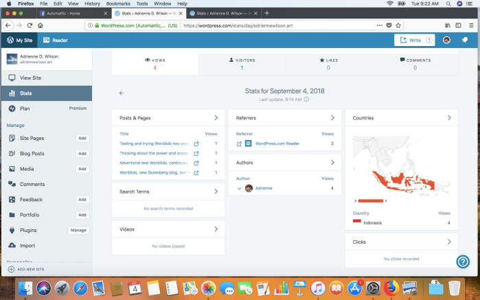480x300 pixels.
Task: Click the red Indonesia color swatch
Action: click(x=357, y=221)
